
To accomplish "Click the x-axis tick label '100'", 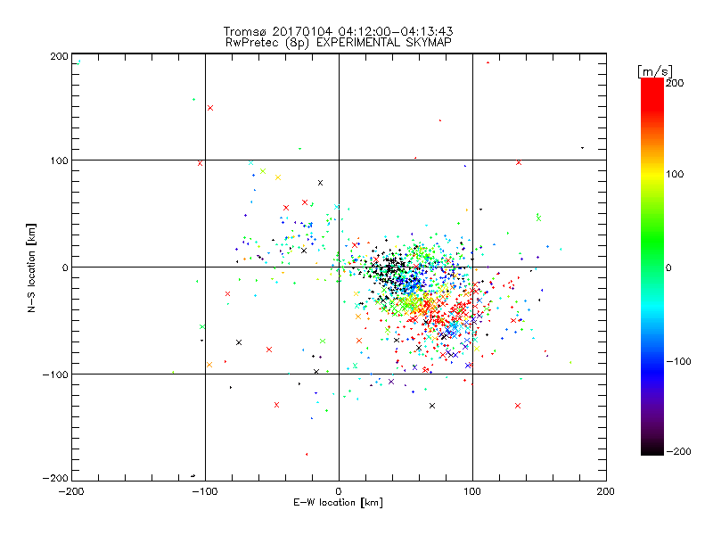I will [x=472, y=491].
